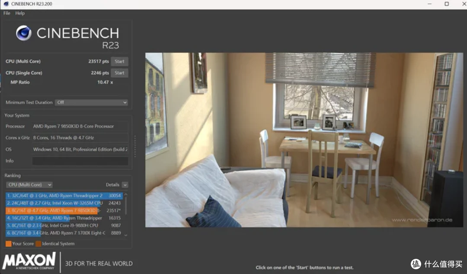Open the Help menu
467x274 pixels.
tap(20, 13)
